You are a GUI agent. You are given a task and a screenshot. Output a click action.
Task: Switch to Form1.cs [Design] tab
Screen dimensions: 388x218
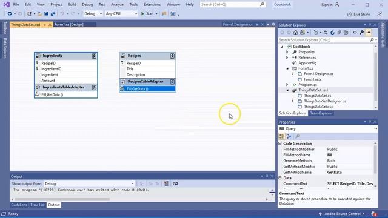[69, 24]
